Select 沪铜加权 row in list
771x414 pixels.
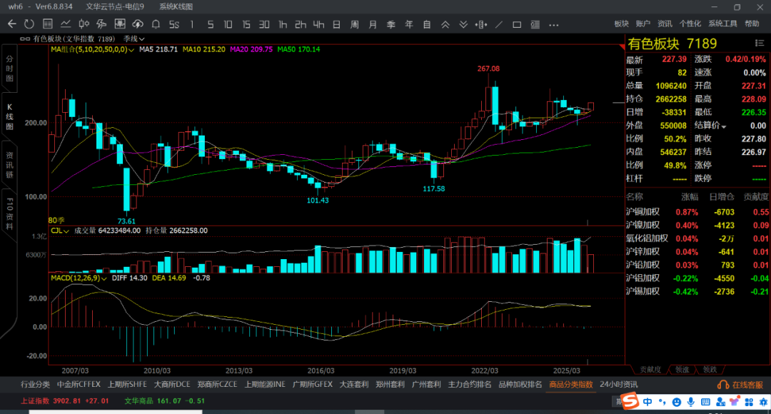pyautogui.click(x=642, y=212)
